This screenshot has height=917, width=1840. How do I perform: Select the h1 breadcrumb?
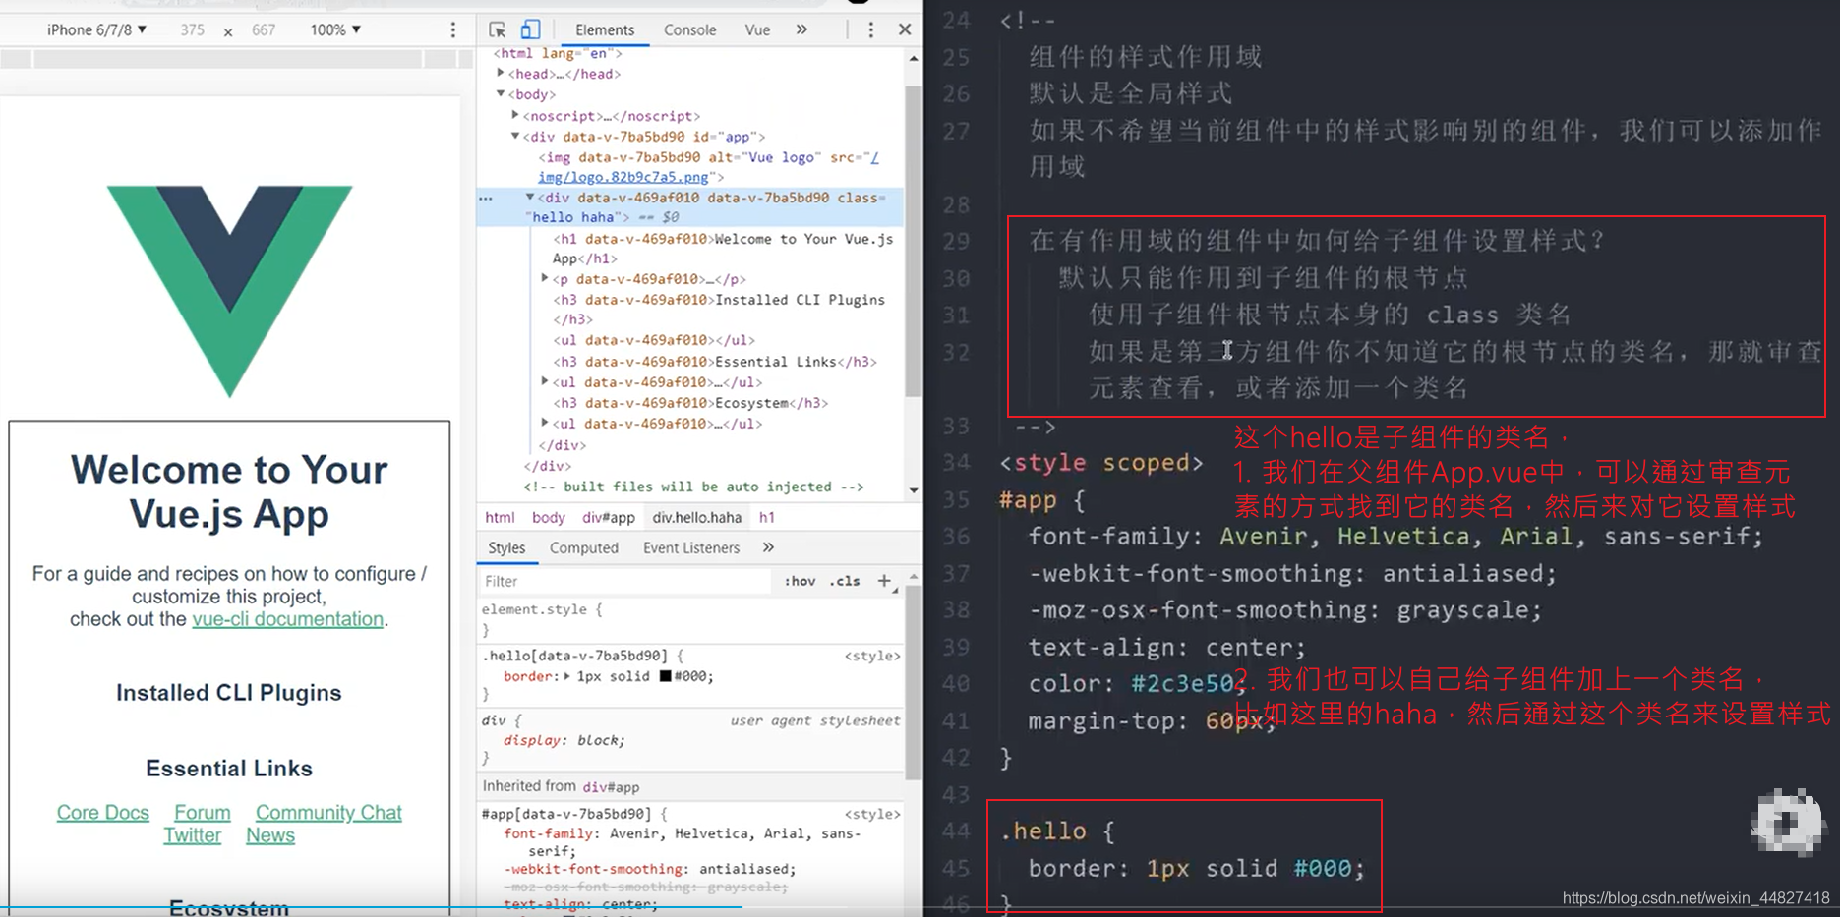point(767,518)
